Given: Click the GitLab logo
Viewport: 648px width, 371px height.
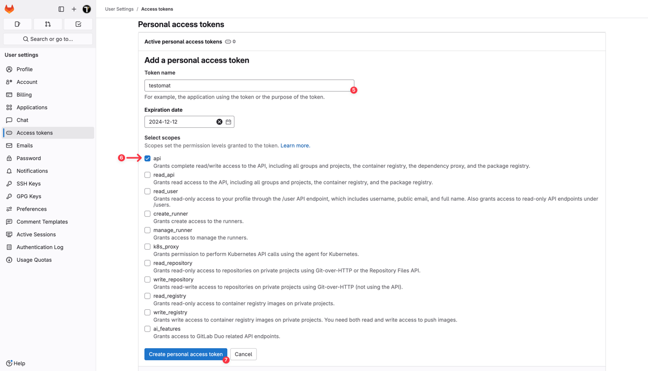Looking at the screenshot, I should pyautogui.click(x=9, y=9).
